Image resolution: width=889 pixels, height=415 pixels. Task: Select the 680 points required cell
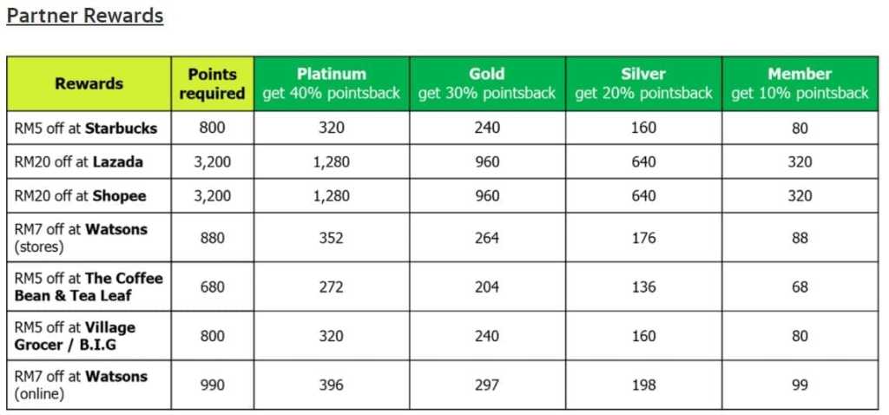[x=211, y=287]
